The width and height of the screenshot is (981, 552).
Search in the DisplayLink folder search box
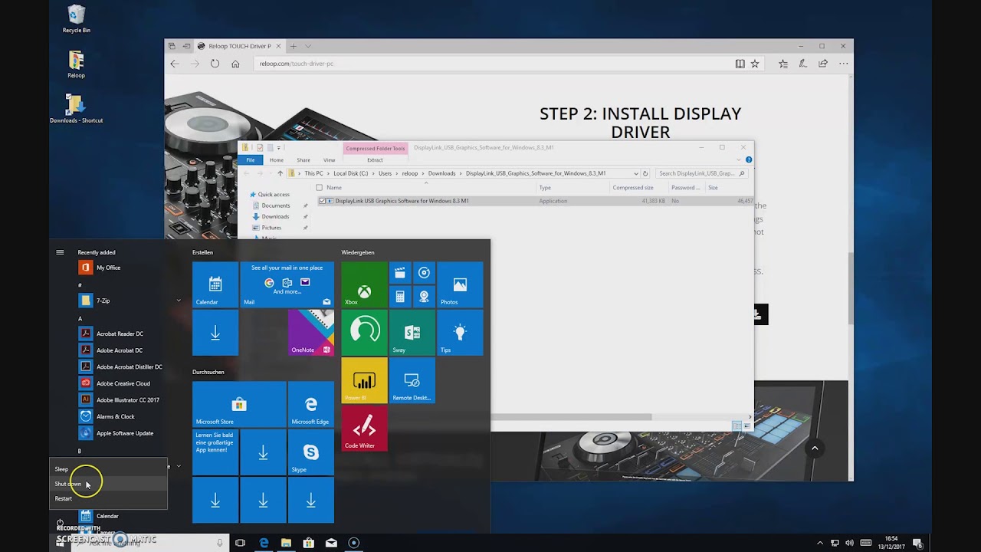700,173
